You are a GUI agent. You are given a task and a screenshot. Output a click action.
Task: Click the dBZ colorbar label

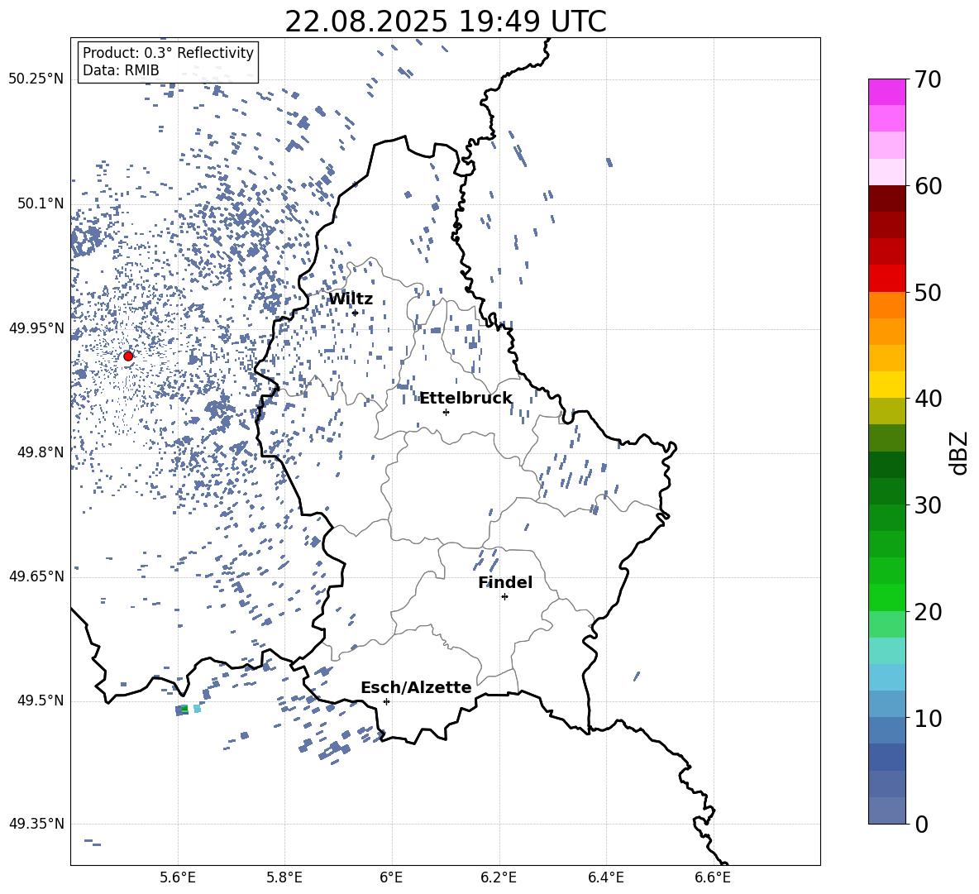tap(959, 452)
